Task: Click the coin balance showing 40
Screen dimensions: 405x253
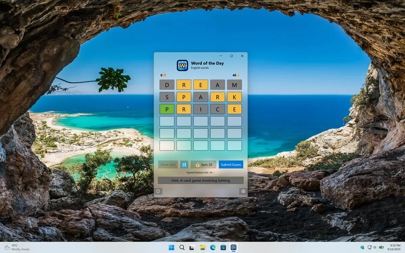Action: (x=236, y=75)
